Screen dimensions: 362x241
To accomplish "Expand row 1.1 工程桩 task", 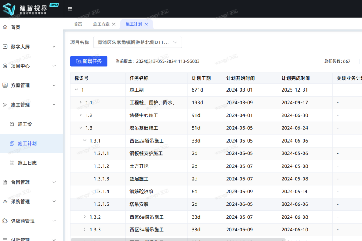I will point(80,102).
